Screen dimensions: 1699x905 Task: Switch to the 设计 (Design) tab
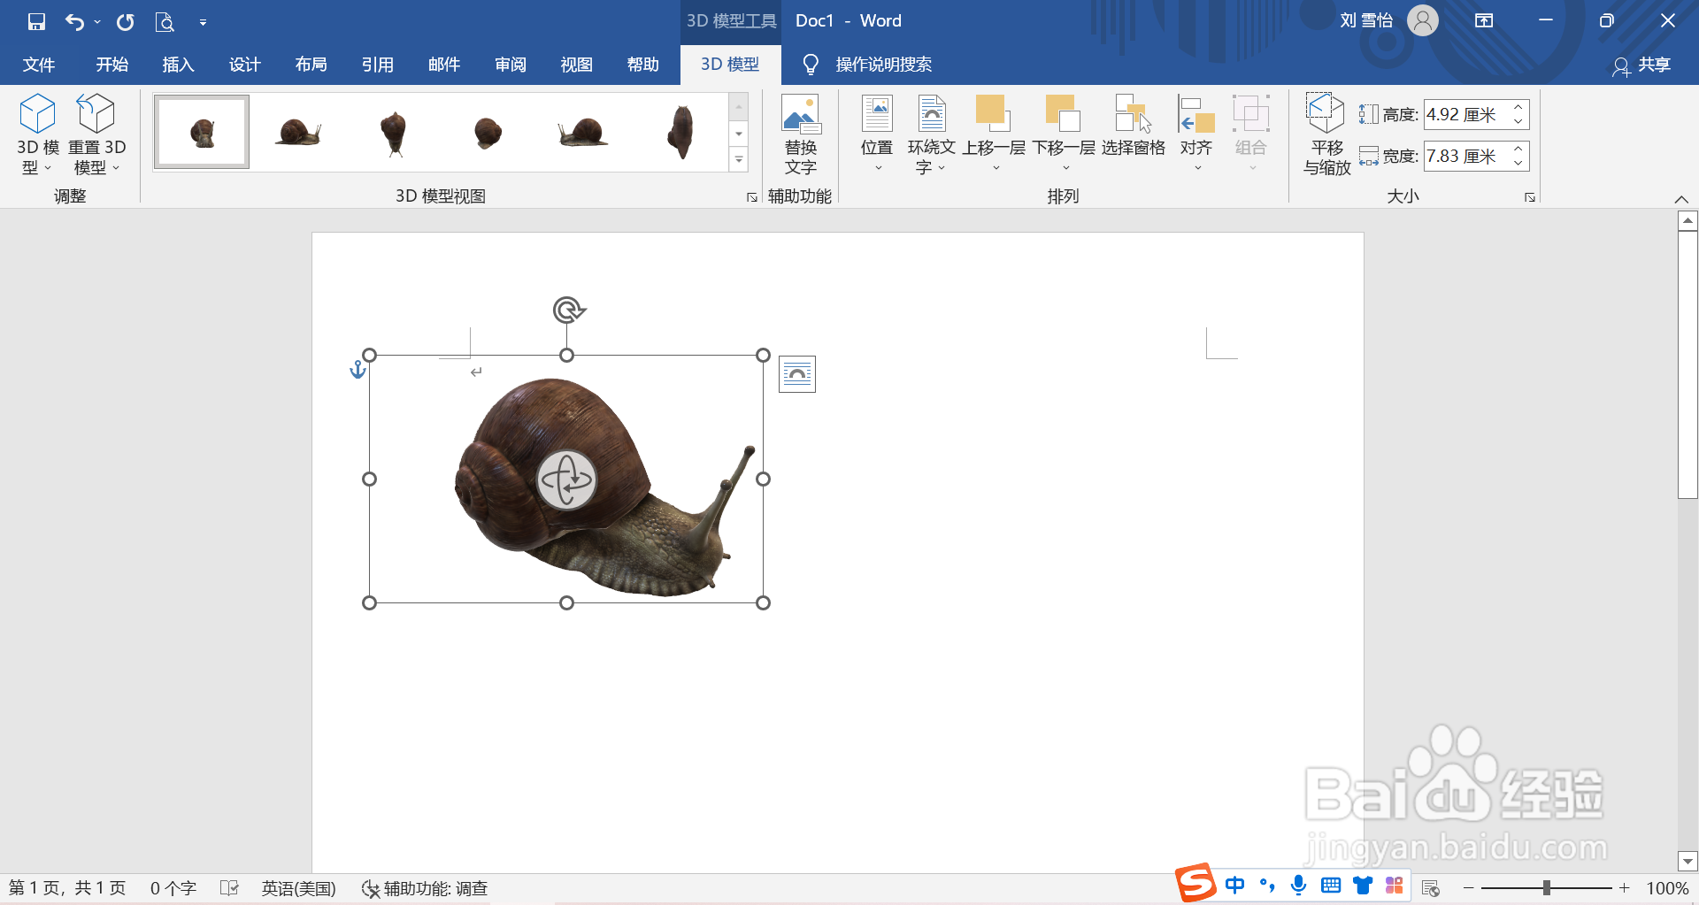point(244,65)
